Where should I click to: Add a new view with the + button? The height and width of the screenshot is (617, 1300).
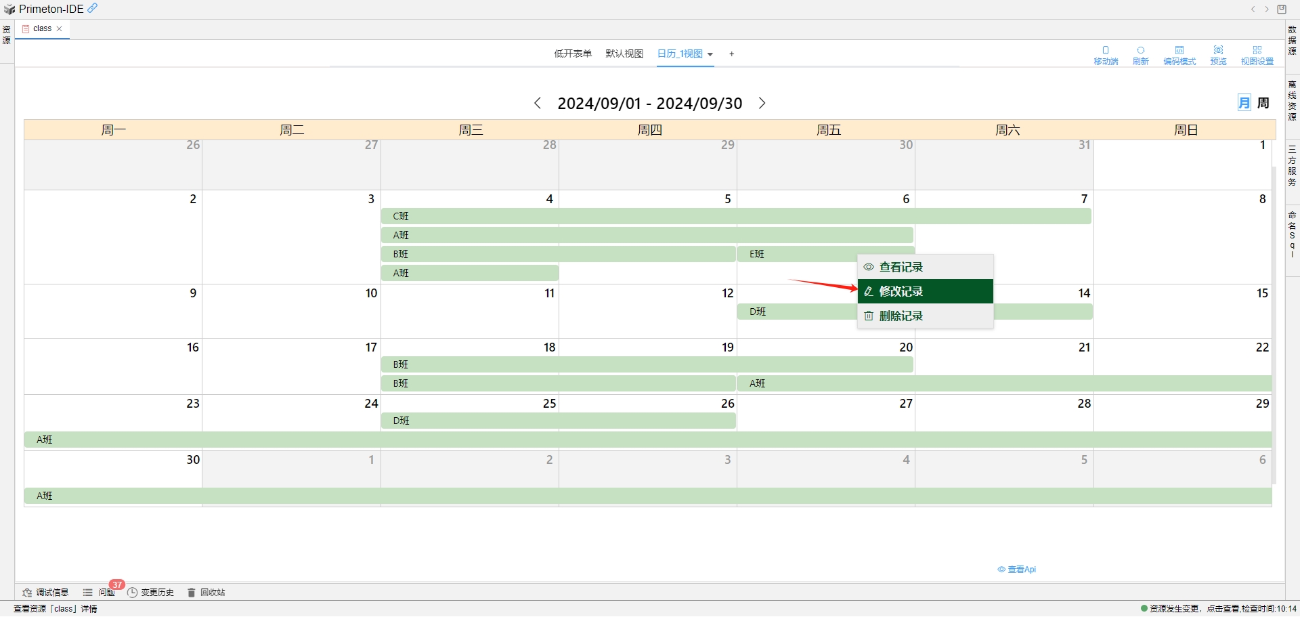[731, 54]
